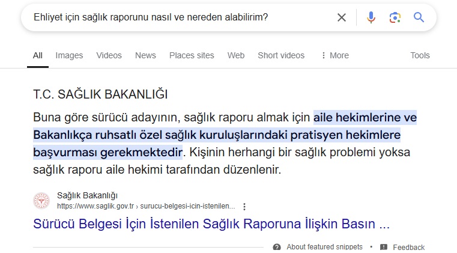Open the Sürücü Belgesi İçin İstenilen Sağlık Raporuna result
This screenshot has height=253, width=457.
pyautogui.click(x=211, y=225)
